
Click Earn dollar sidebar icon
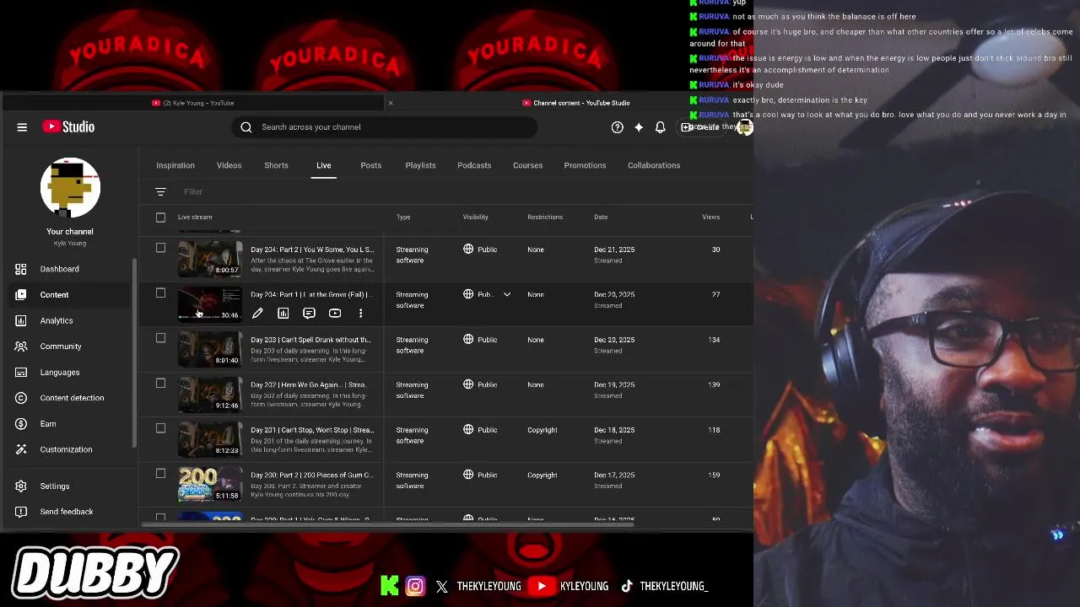(21, 423)
